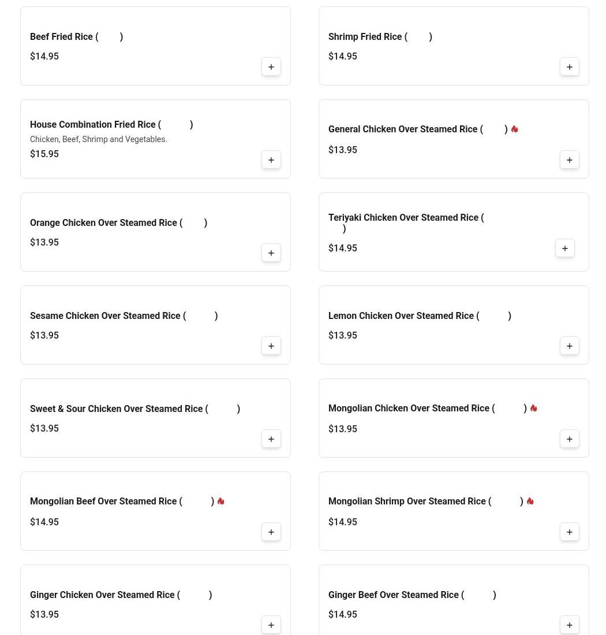Add Mongolian Beef Over Steamed Rice
The height and width of the screenshot is (635, 606).
tap(271, 532)
